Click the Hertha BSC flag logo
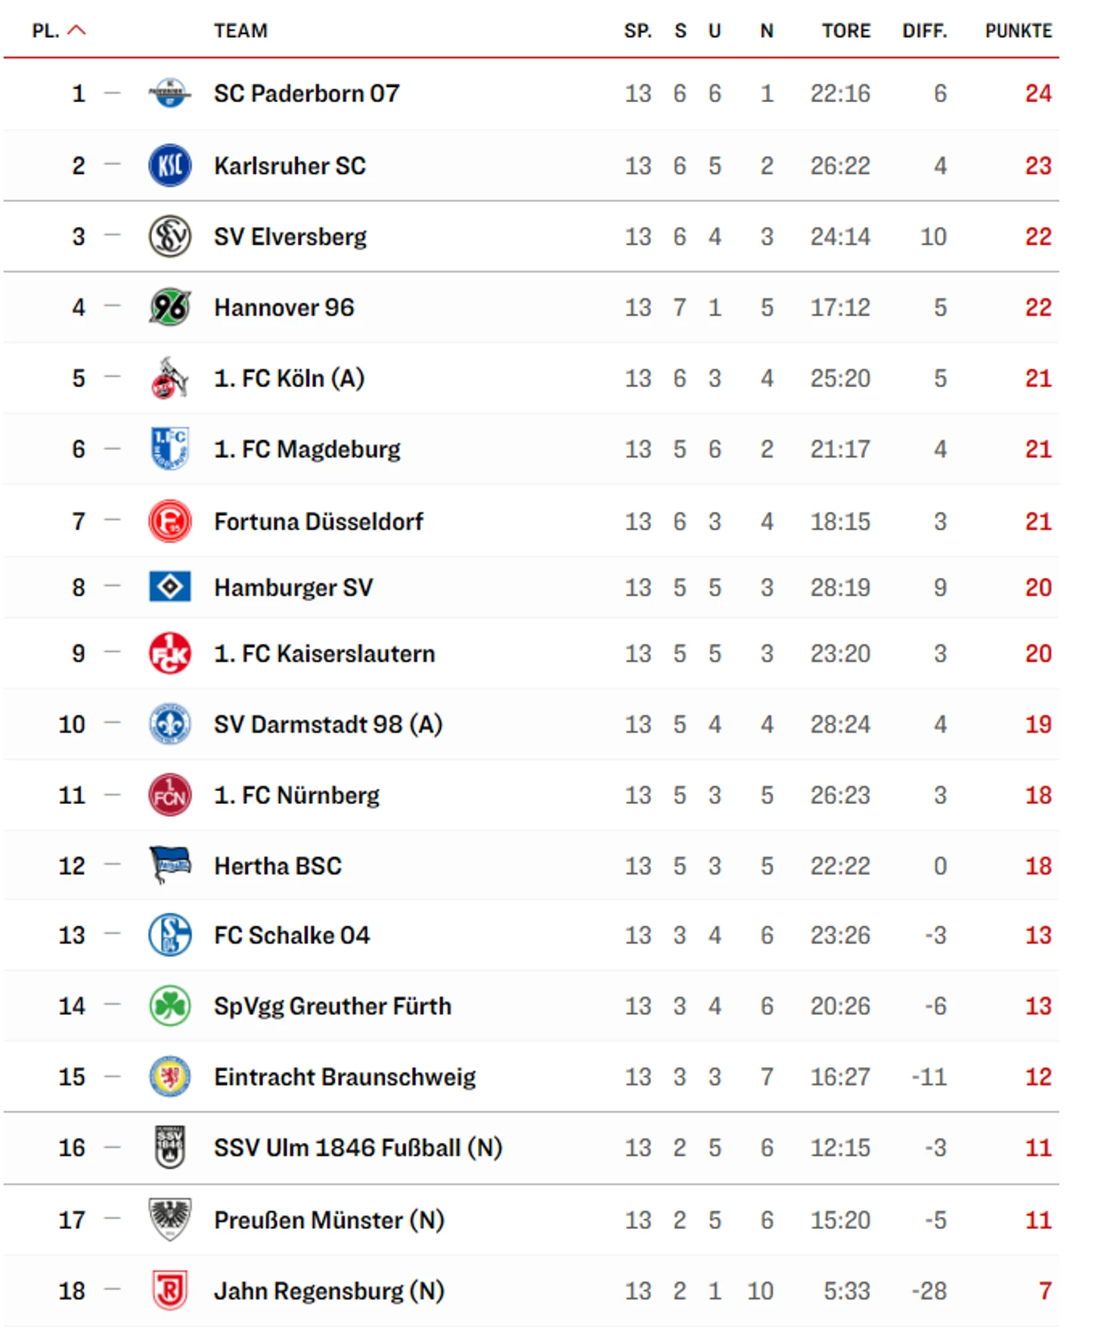The height and width of the screenshot is (1344, 1104). click(x=169, y=864)
